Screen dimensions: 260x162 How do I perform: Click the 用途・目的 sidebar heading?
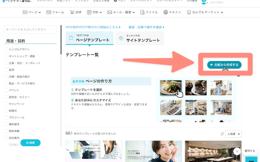[x=16, y=41]
